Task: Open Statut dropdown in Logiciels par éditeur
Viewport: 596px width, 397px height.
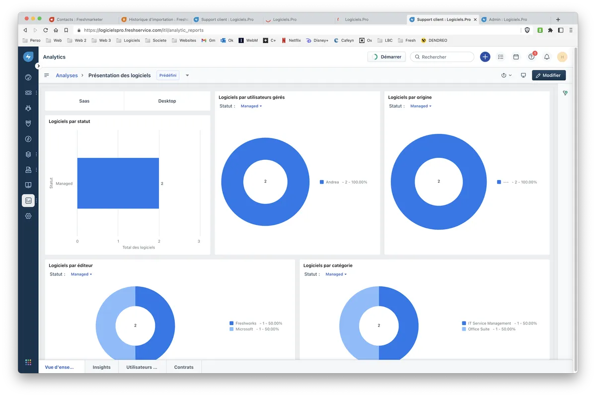Action: coord(81,274)
